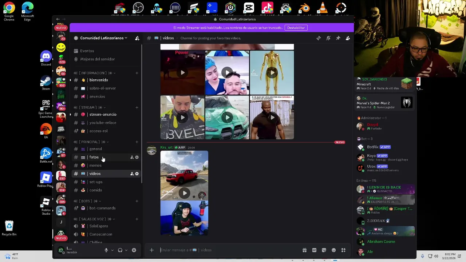
Task: Open the anuncios channel
Action: pos(106,96)
